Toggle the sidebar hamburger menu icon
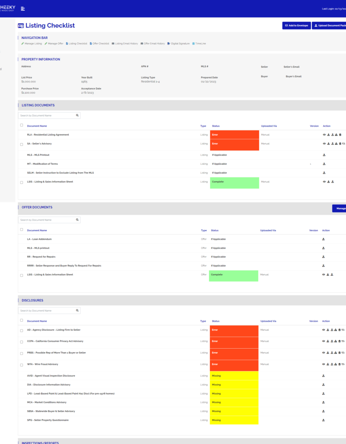346x444 pixels. (x=23, y=9)
